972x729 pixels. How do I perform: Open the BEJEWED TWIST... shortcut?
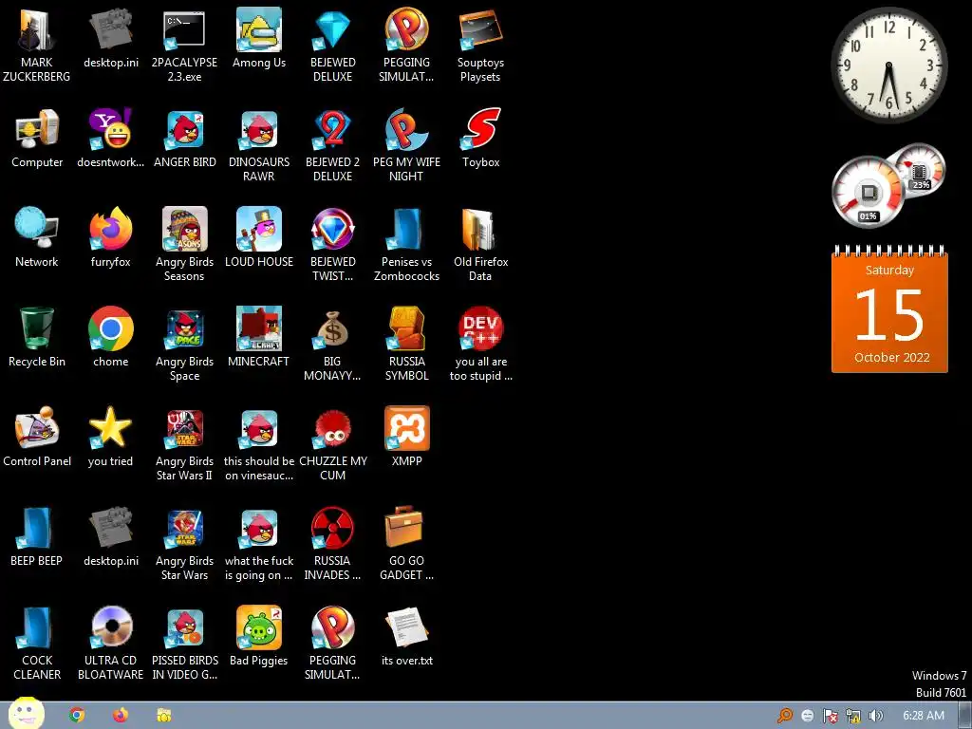(332, 230)
